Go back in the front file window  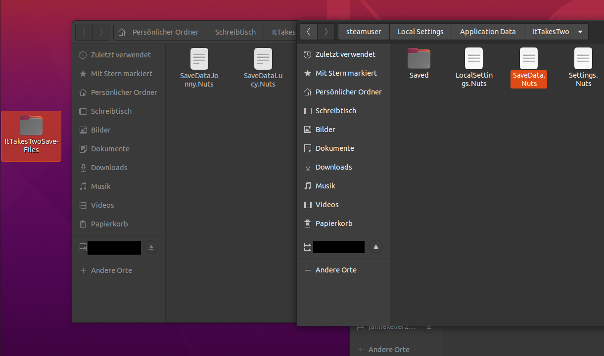309,32
